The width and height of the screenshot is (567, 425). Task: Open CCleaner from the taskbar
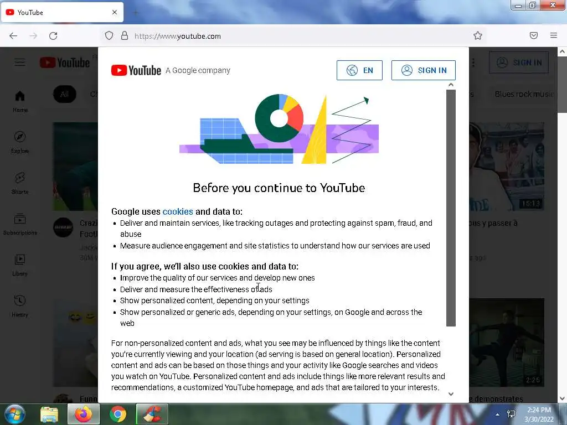pos(152,414)
